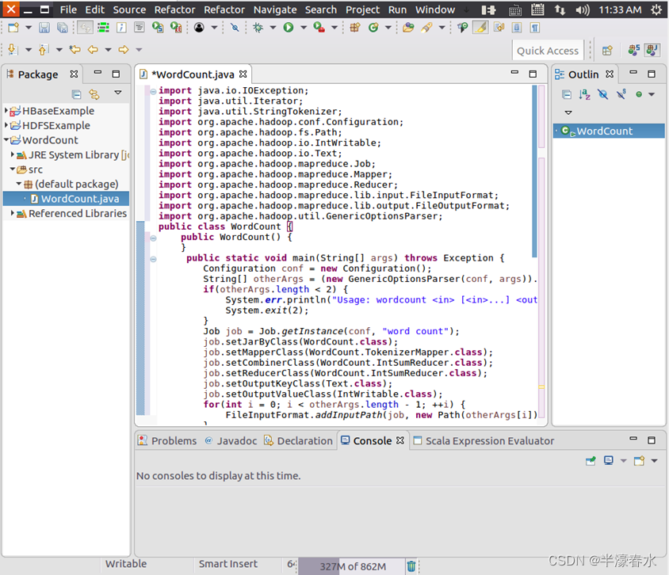Click the New Java Package icon
669x575 pixels.
[355, 28]
